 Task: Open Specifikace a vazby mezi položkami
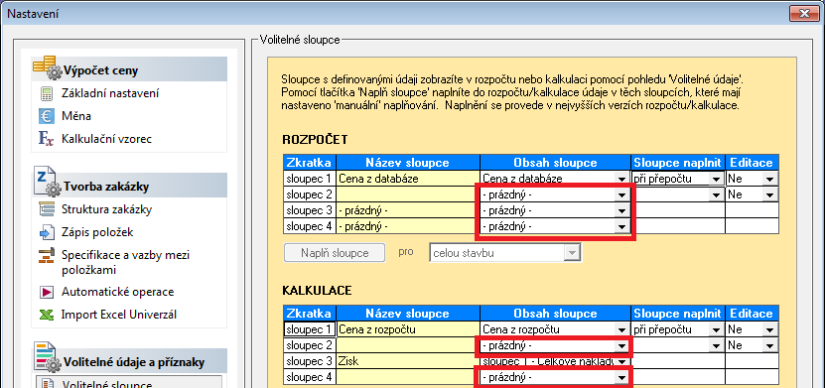[125, 262]
